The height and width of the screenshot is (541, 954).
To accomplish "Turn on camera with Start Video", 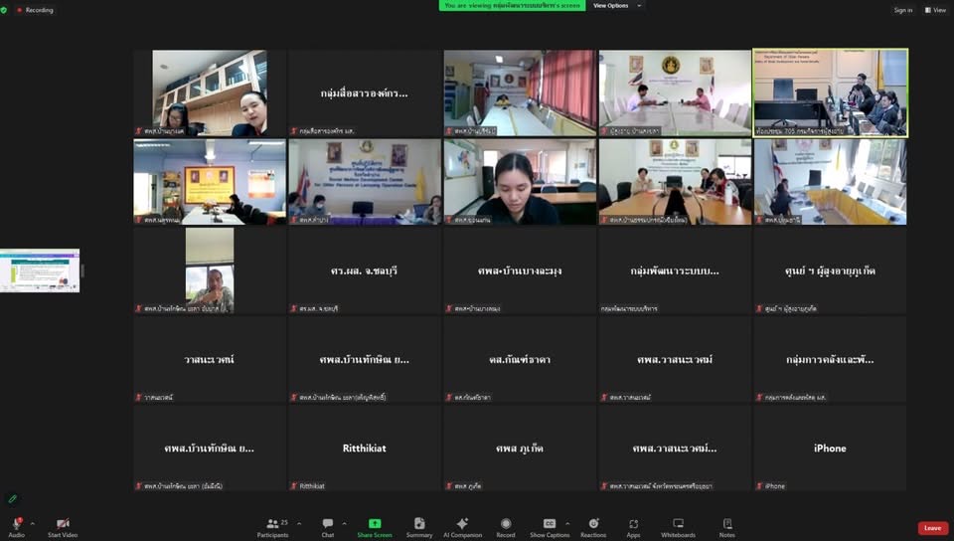I will point(63,526).
